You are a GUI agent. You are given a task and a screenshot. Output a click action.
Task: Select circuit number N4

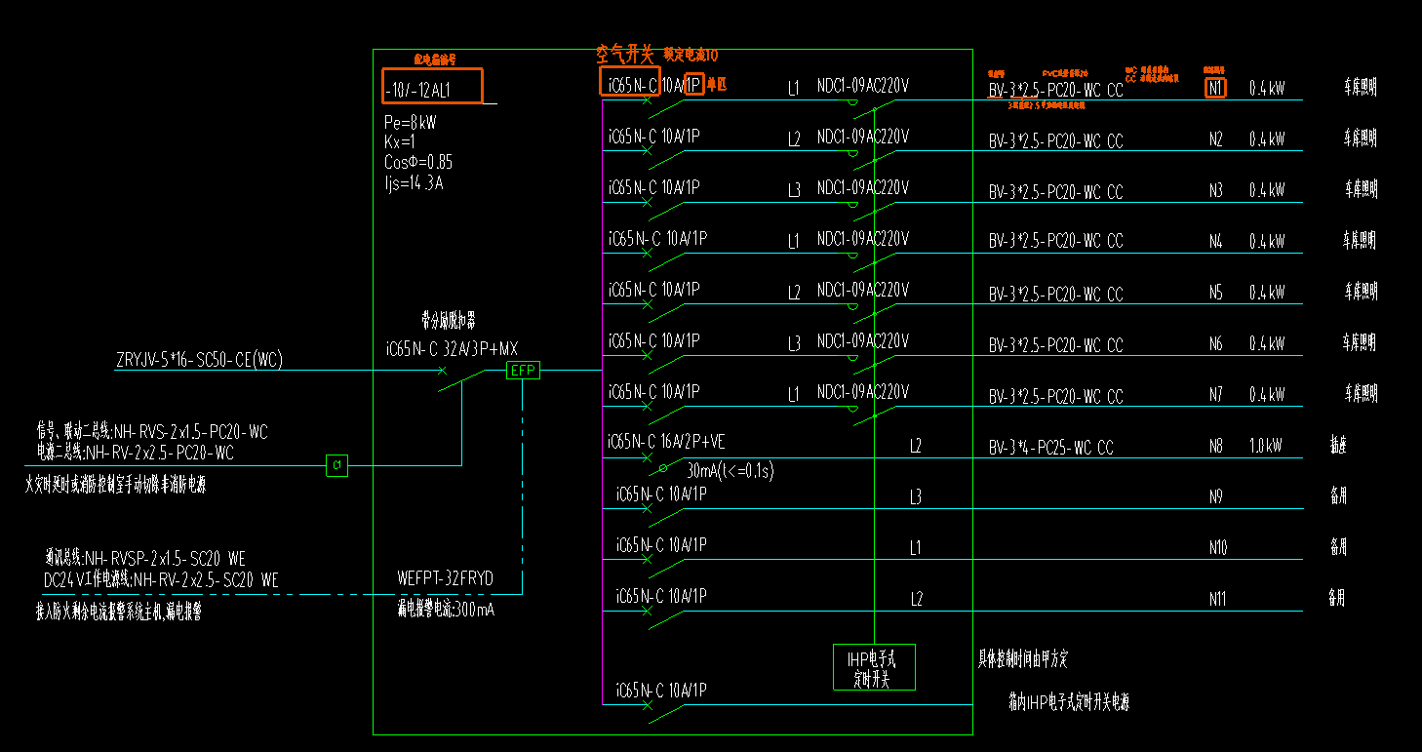[x=1215, y=241]
